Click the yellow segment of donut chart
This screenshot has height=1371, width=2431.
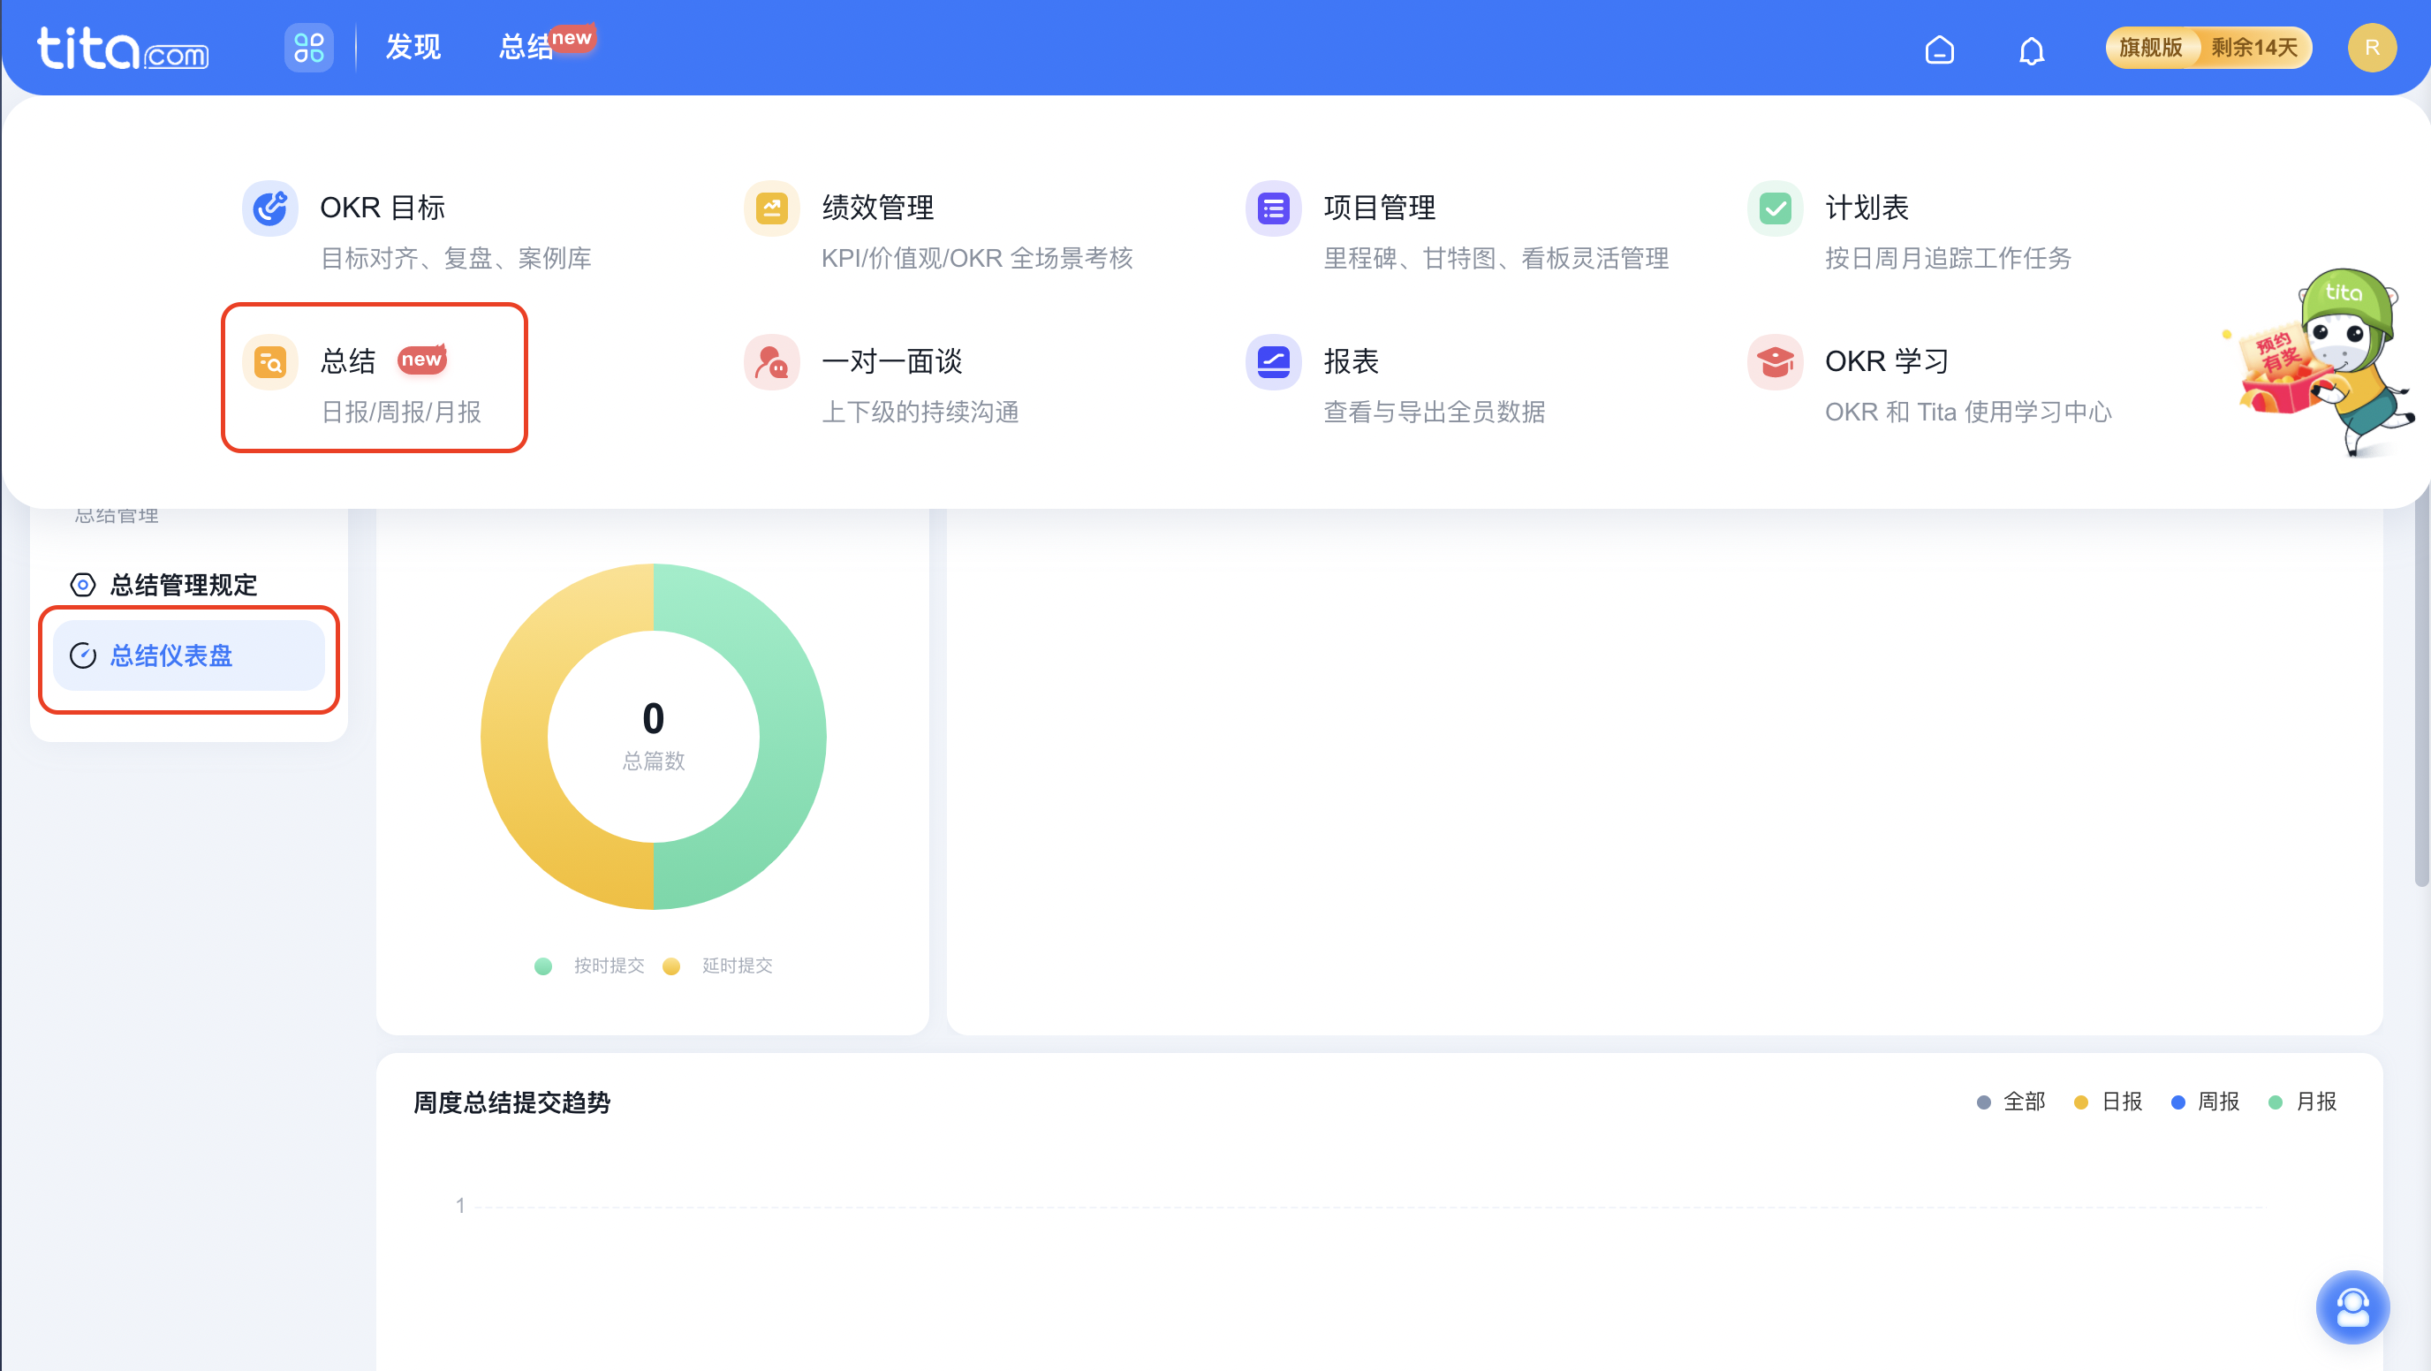point(516,736)
